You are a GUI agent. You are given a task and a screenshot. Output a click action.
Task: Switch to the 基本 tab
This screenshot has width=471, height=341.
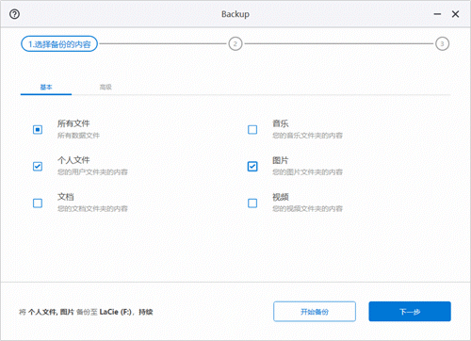pos(46,87)
